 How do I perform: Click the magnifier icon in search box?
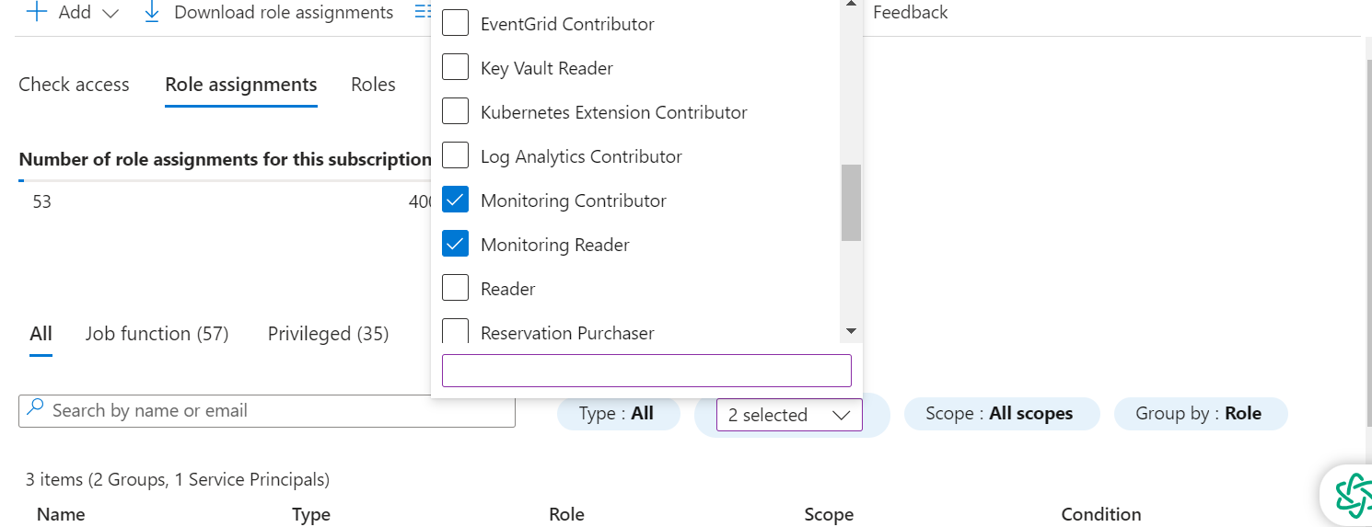[x=36, y=409]
